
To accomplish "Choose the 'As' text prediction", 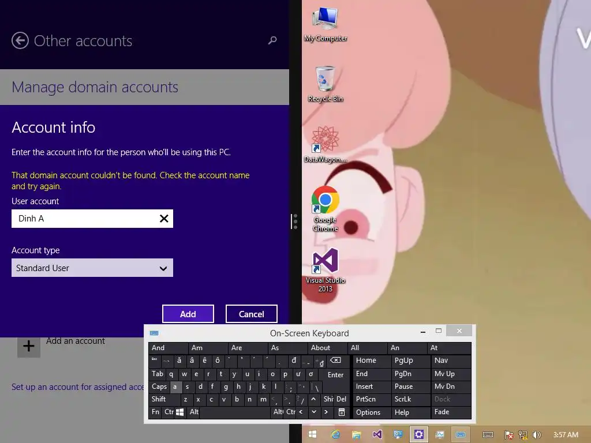I will pos(289,348).
